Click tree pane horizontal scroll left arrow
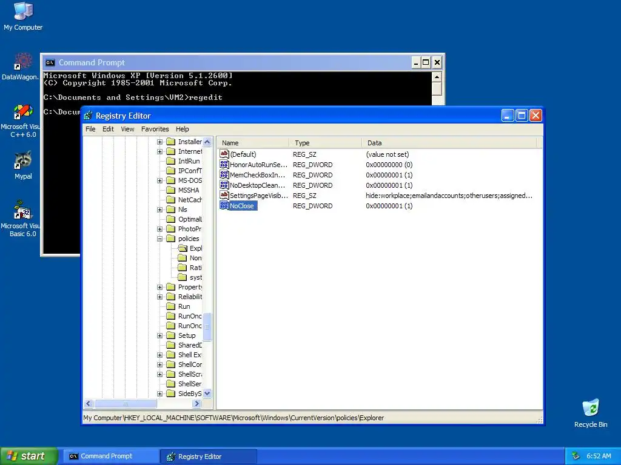This screenshot has height=465, width=621. pos(89,404)
